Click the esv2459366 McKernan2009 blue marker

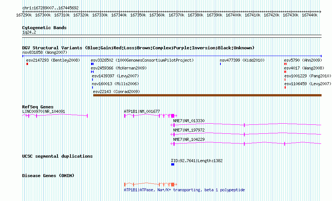(x=92, y=72)
